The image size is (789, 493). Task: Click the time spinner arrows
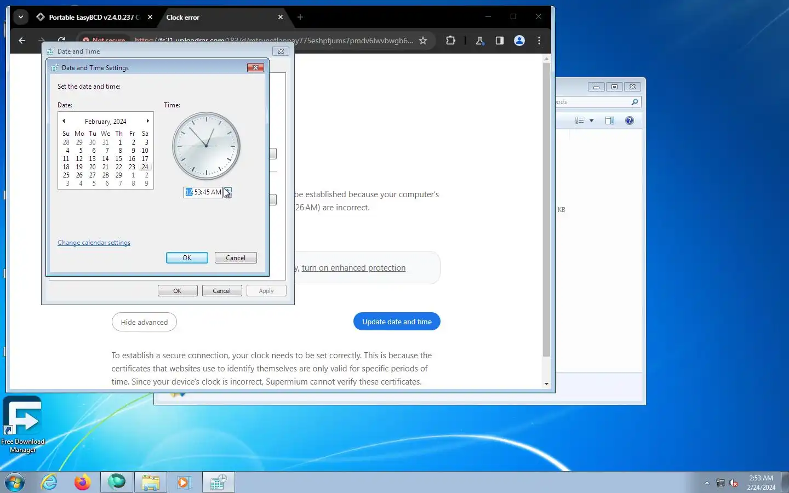[227, 192]
